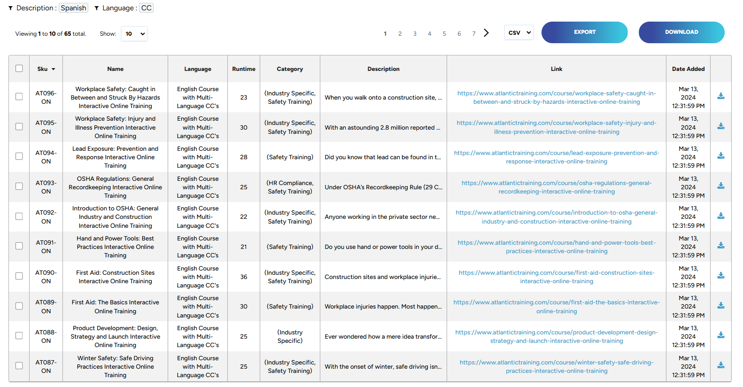Go to page 4
Screen dimensions: 743x387
430,34
